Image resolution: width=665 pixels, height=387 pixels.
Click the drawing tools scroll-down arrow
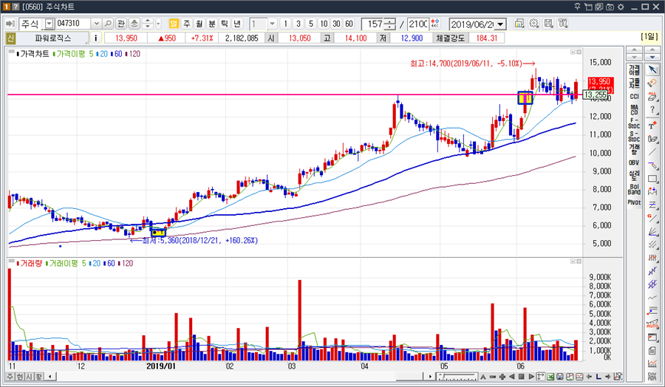click(652, 57)
